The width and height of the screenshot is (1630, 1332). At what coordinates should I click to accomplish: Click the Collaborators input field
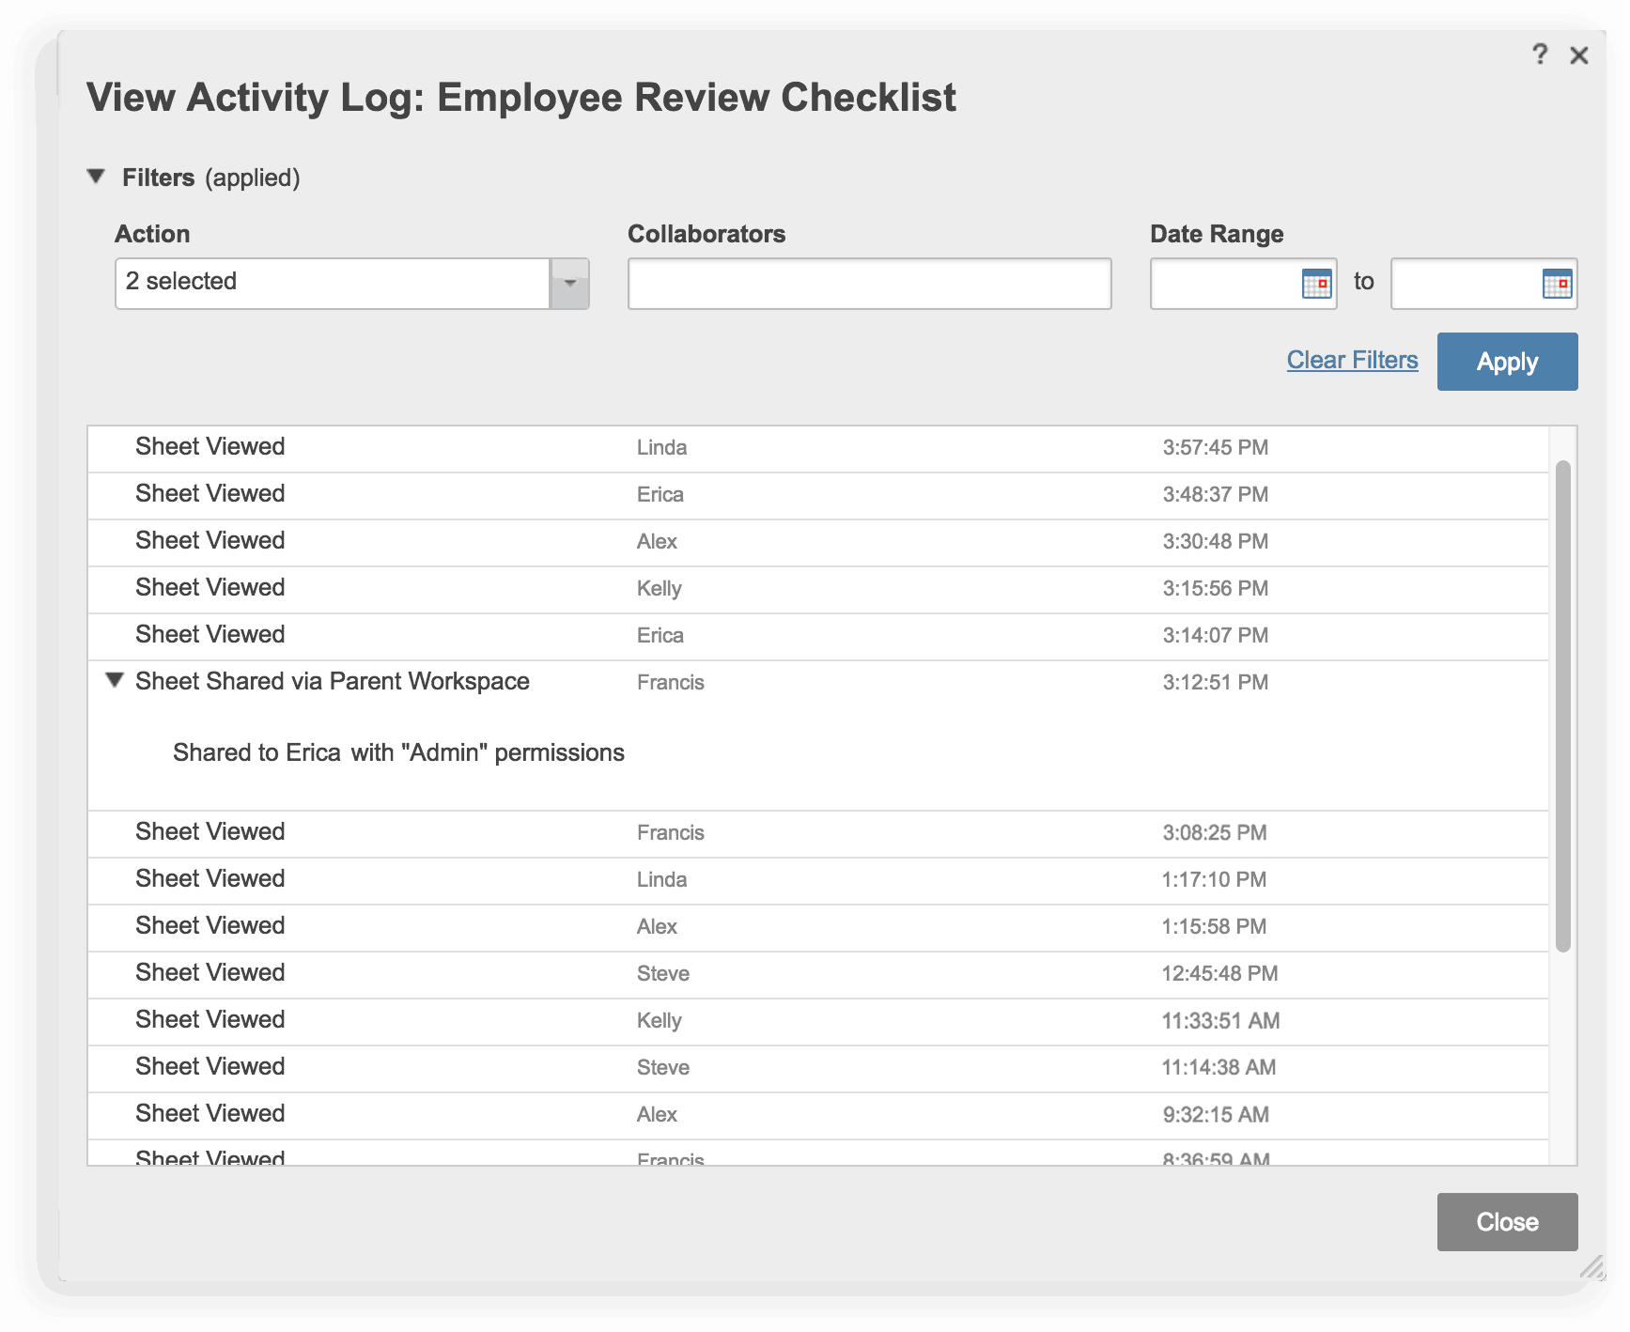(x=869, y=284)
